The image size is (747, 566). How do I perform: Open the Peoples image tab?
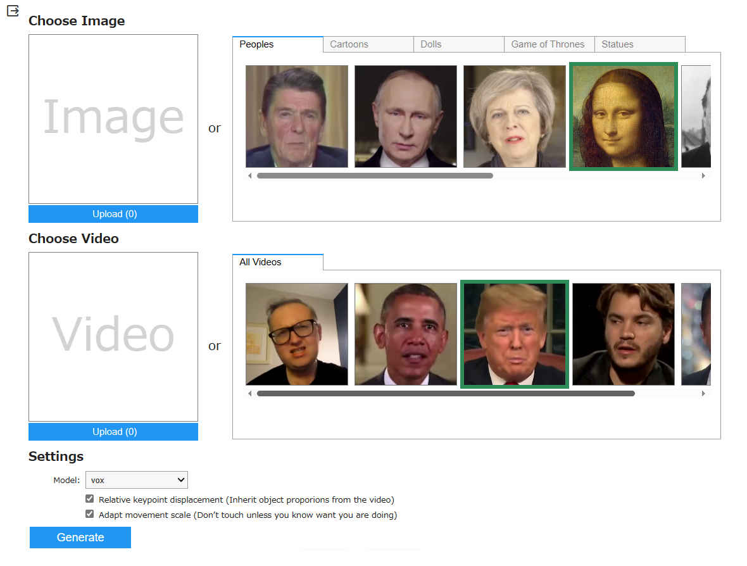[x=278, y=44]
